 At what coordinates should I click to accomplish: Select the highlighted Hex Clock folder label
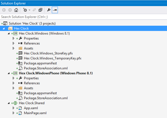click(21, 28)
